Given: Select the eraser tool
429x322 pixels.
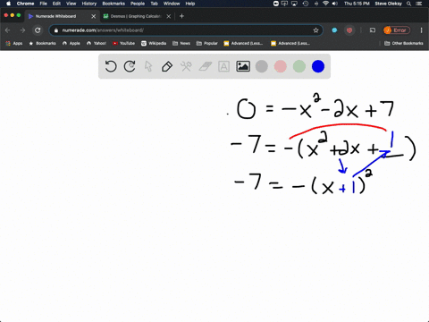Looking at the screenshot, I should pyautogui.click(x=205, y=66).
